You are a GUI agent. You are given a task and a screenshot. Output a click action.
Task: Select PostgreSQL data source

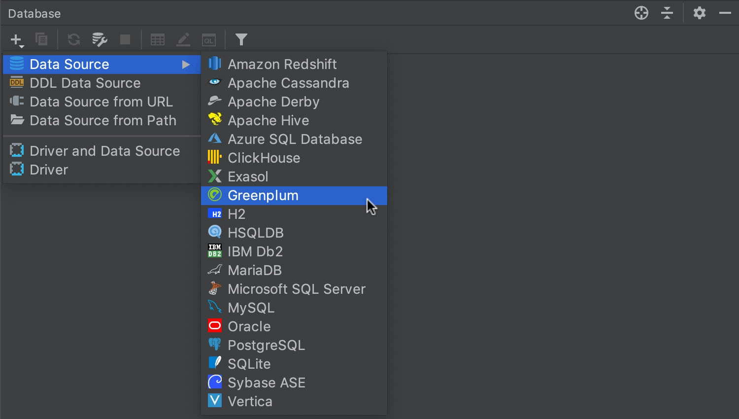(x=294, y=346)
